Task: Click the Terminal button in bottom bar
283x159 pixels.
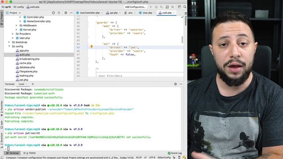Action: click(12, 153)
